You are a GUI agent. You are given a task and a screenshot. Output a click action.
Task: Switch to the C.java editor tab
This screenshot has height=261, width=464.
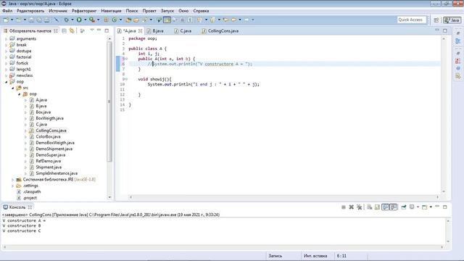[x=183, y=30]
